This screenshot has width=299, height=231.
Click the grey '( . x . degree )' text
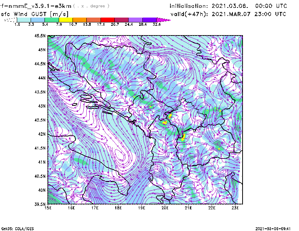(91, 6)
